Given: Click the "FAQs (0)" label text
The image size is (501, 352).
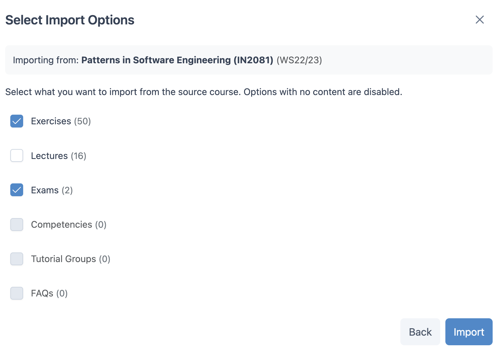Looking at the screenshot, I should [x=49, y=293].
